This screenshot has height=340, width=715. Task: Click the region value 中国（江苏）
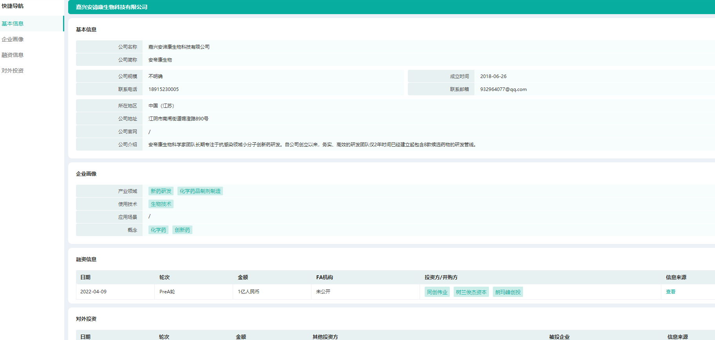tap(161, 106)
